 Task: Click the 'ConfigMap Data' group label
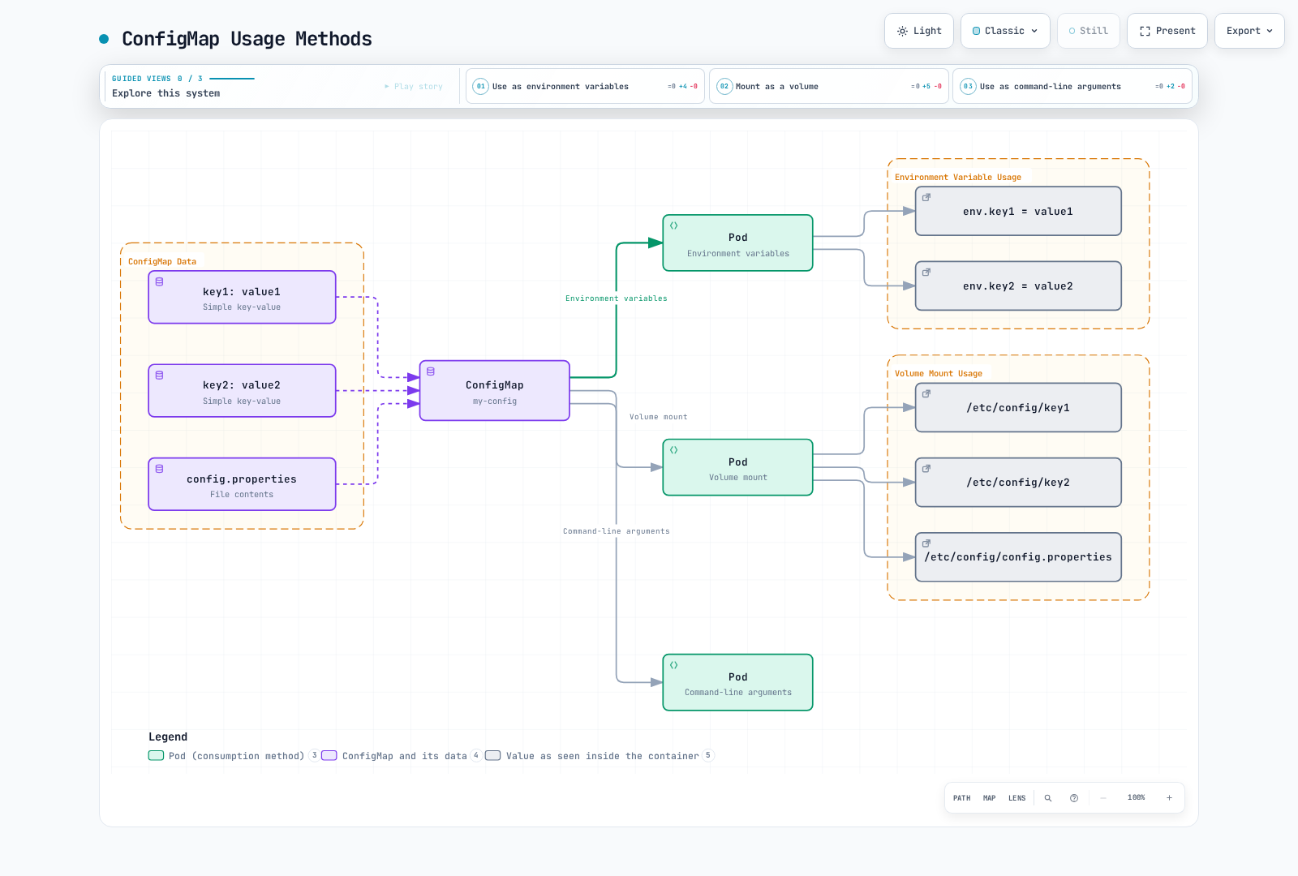162,262
